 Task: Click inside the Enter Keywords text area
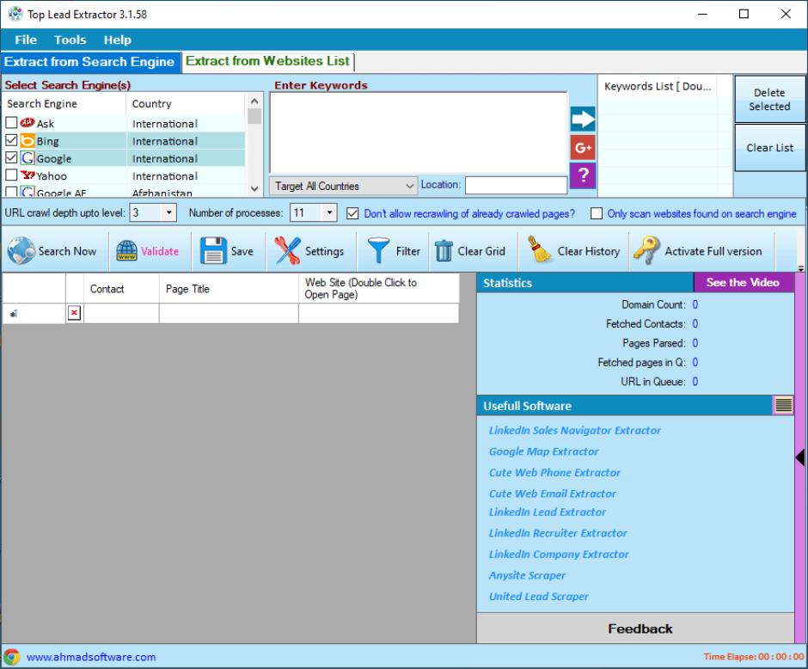419,132
